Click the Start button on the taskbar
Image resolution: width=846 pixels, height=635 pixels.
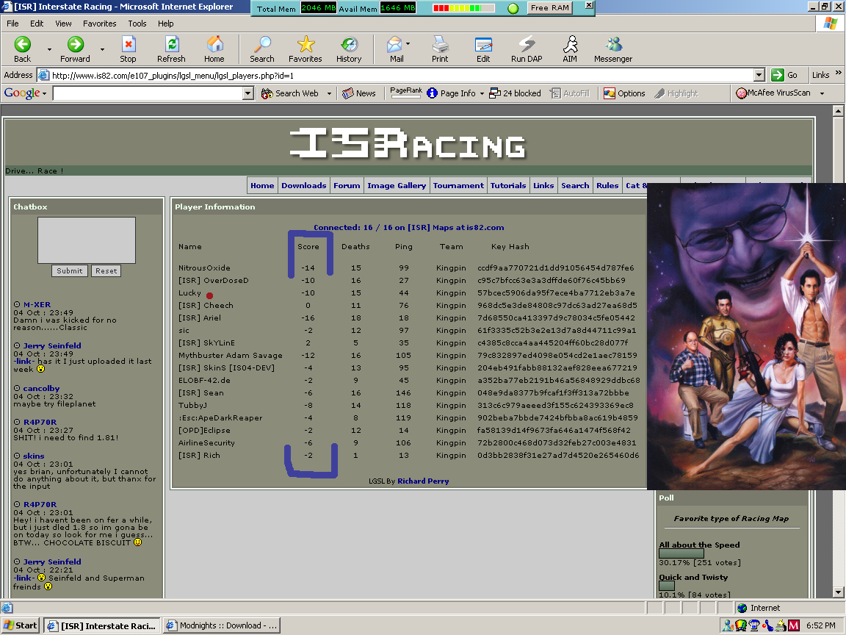(x=21, y=626)
